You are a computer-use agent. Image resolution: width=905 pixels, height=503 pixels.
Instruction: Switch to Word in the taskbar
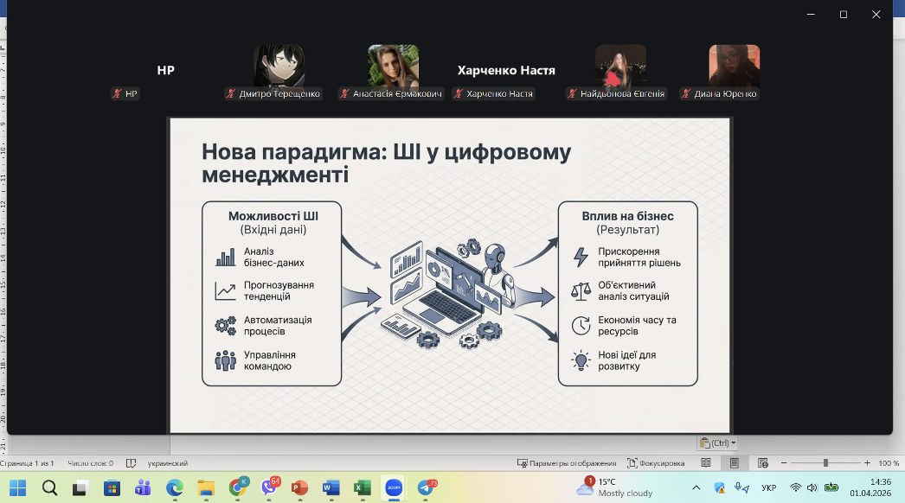(331, 487)
